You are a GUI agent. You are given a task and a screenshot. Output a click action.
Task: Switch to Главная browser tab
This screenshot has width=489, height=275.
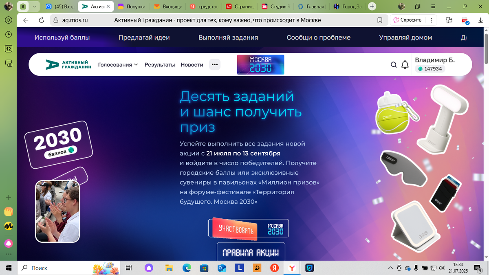(x=311, y=7)
